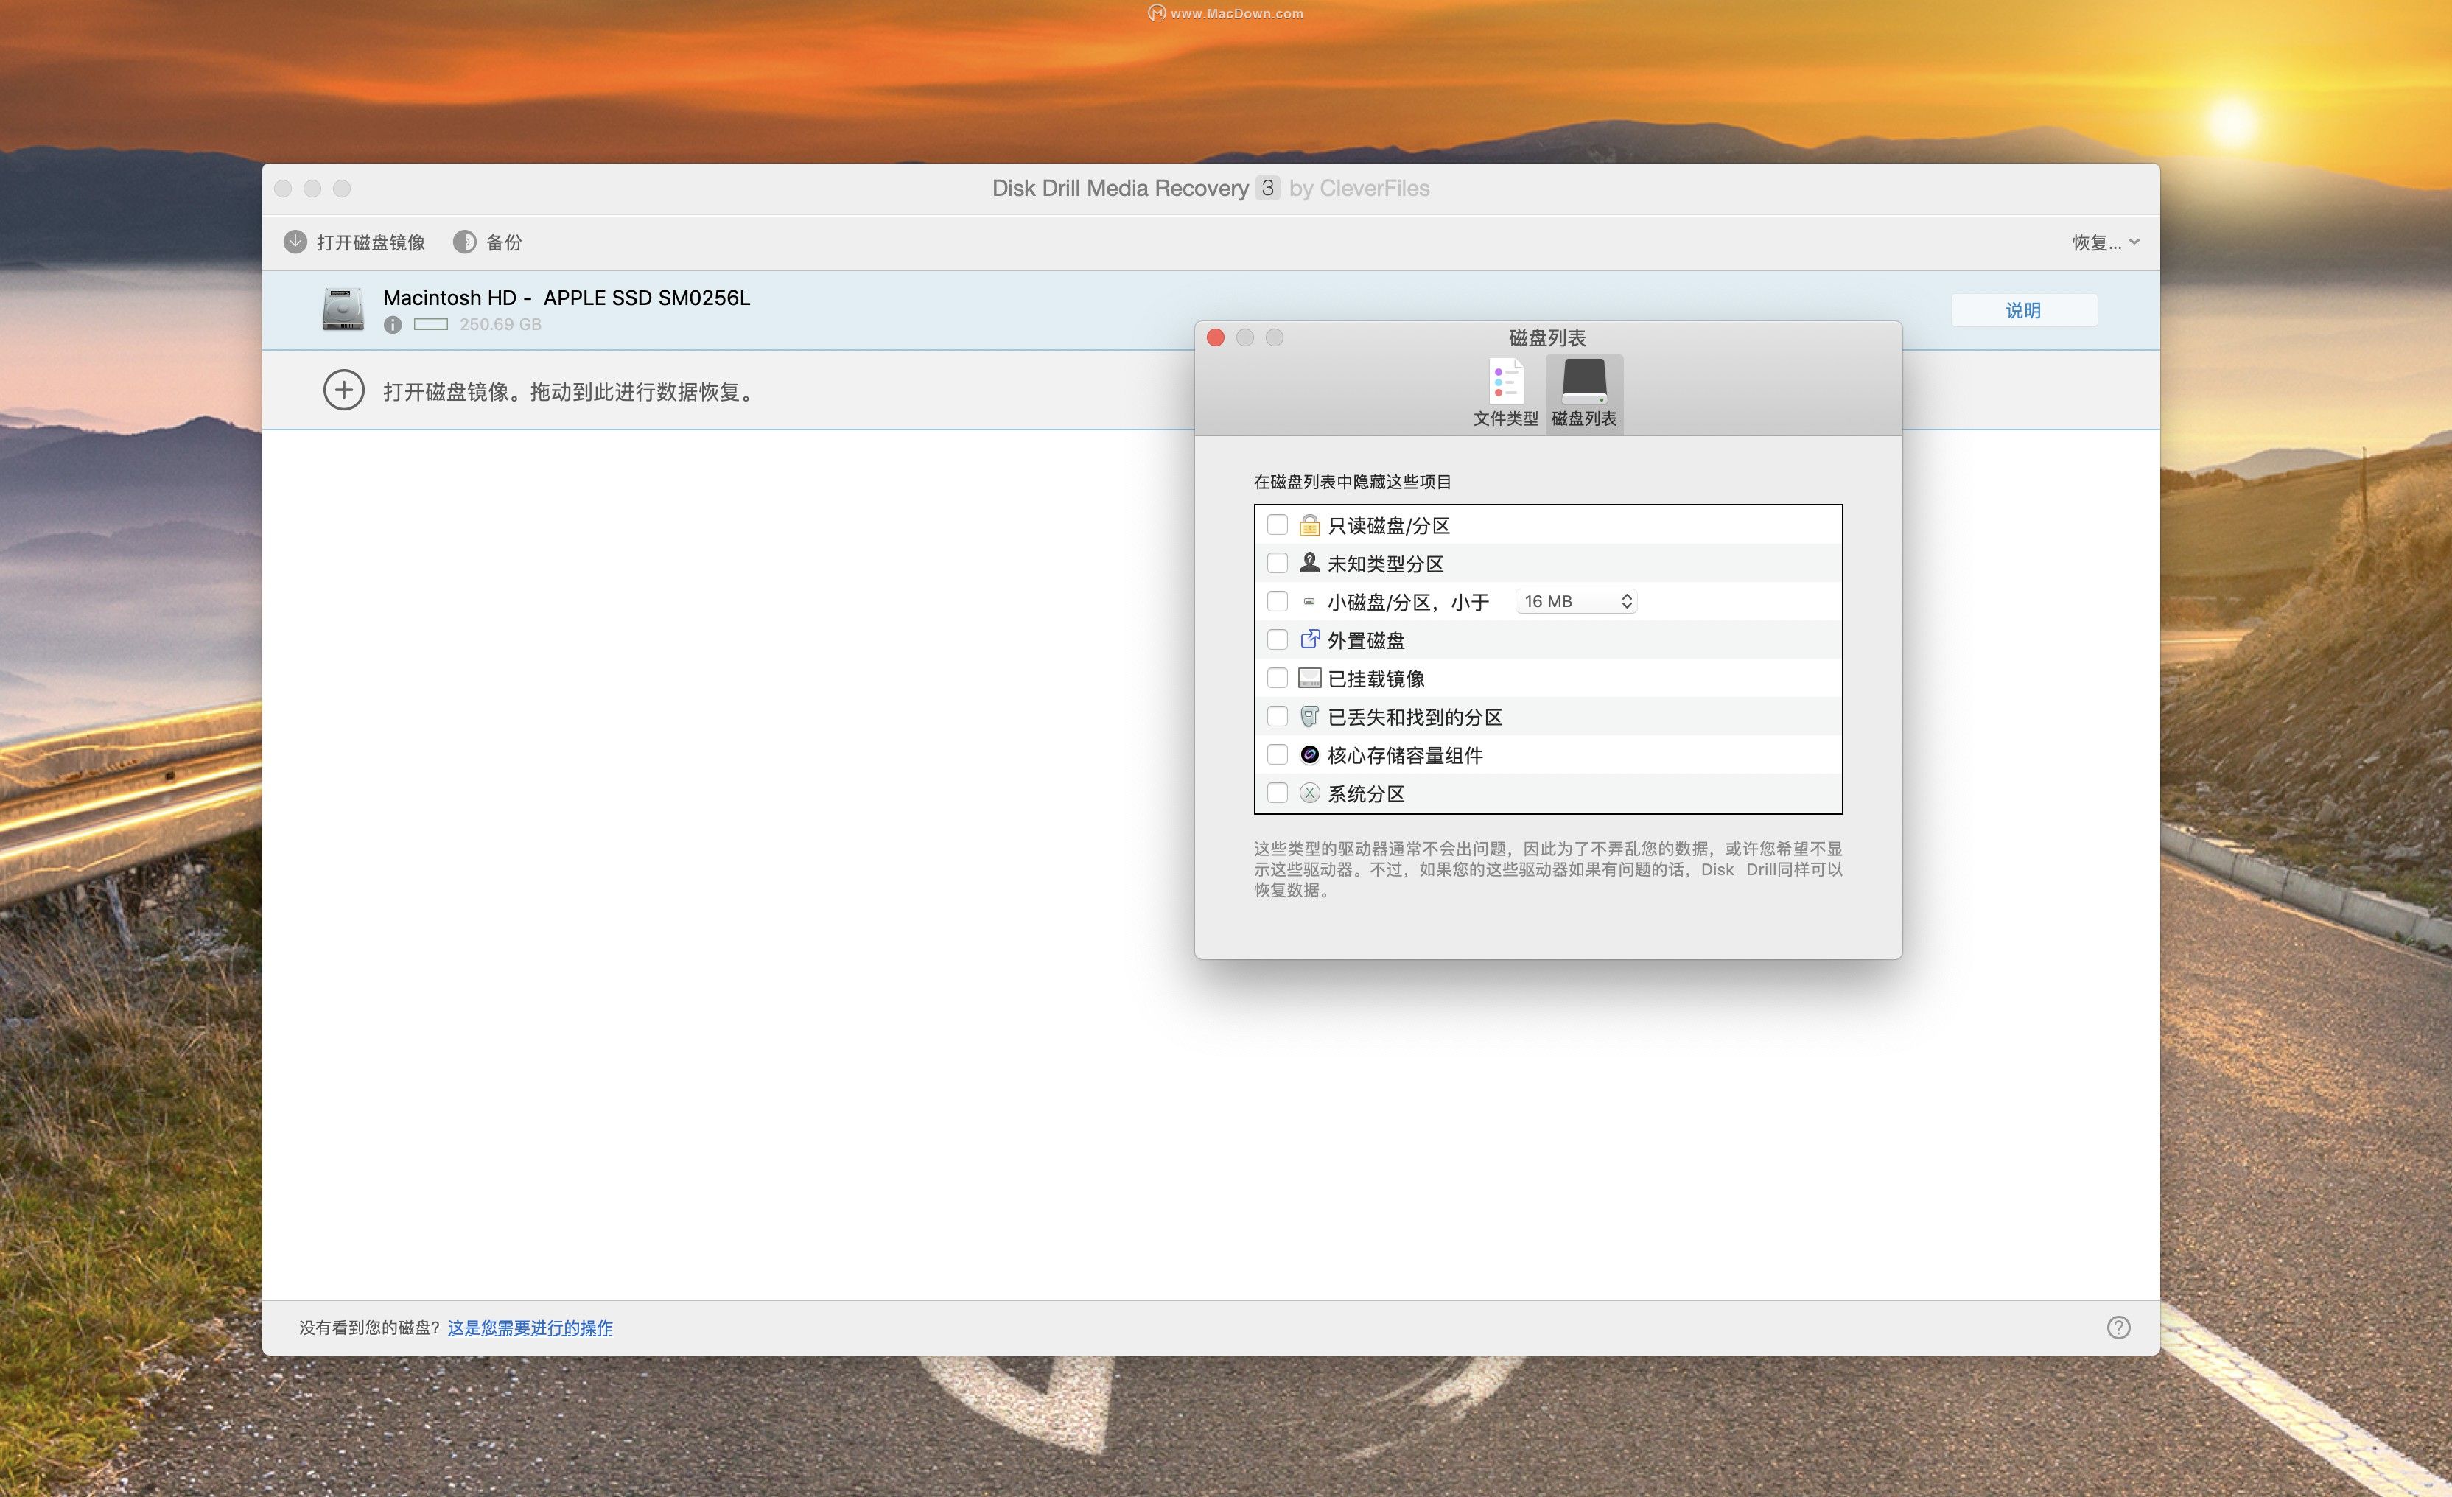The height and width of the screenshot is (1497, 2452).
Task: Click the 250.69 GB size label
Action: pos(500,324)
